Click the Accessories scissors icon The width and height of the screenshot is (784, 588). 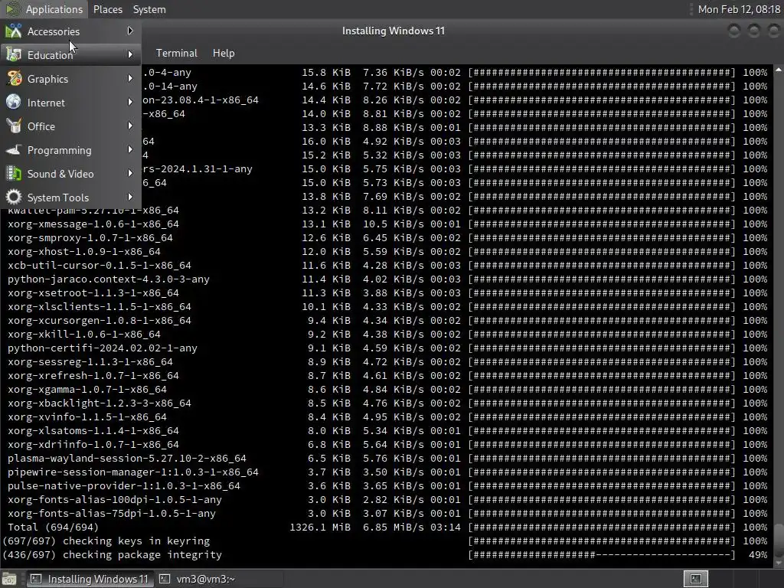(14, 31)
